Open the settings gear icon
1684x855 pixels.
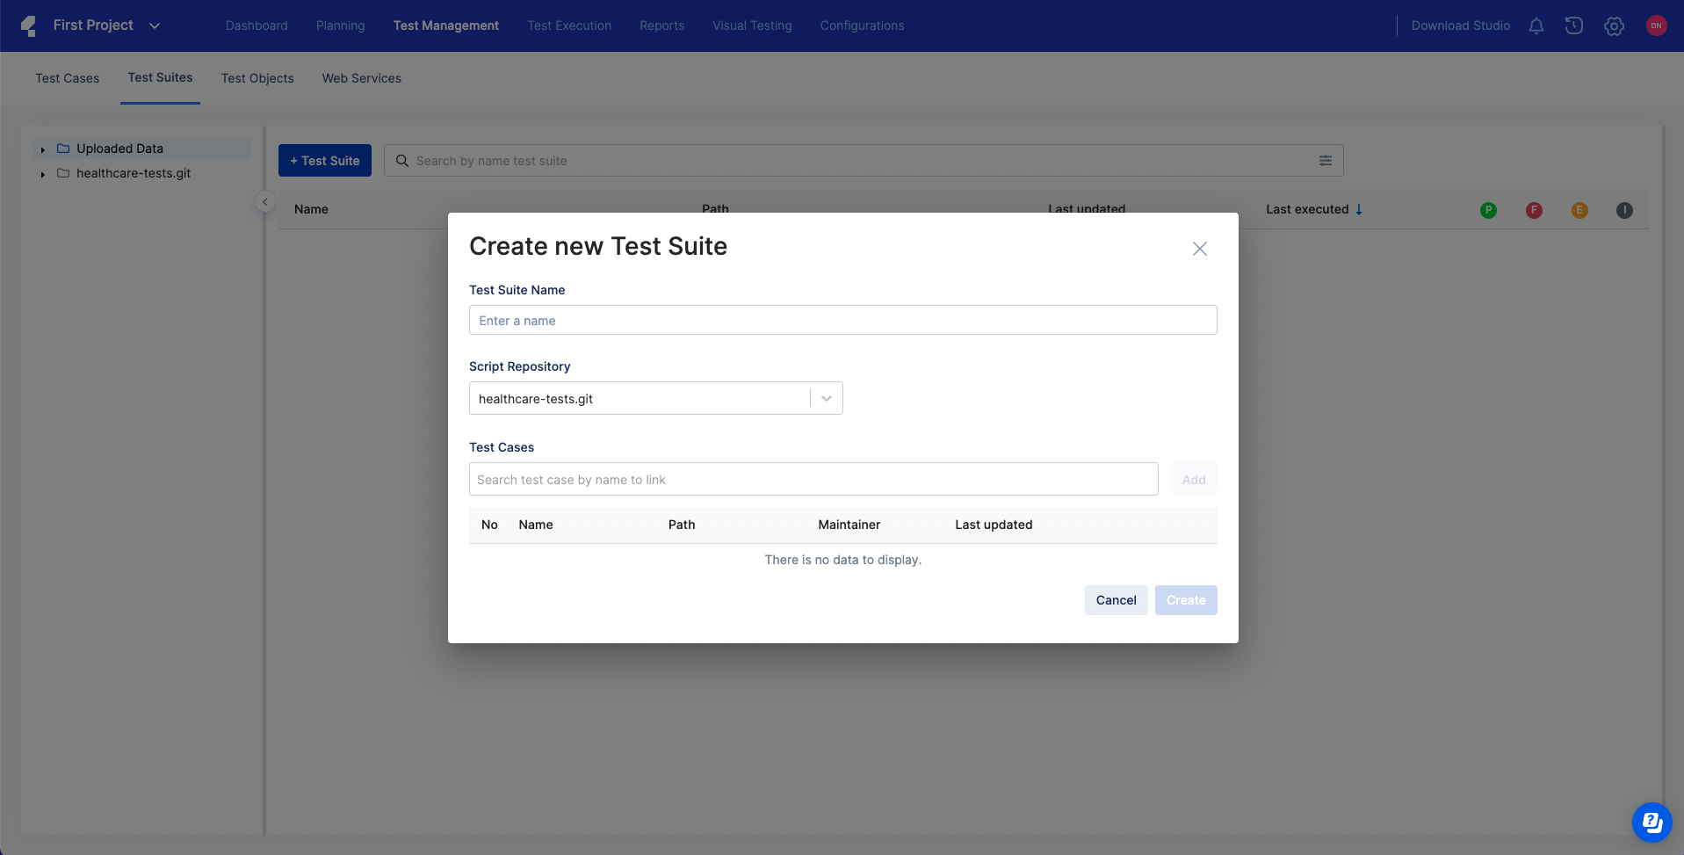click(1614, 25)
